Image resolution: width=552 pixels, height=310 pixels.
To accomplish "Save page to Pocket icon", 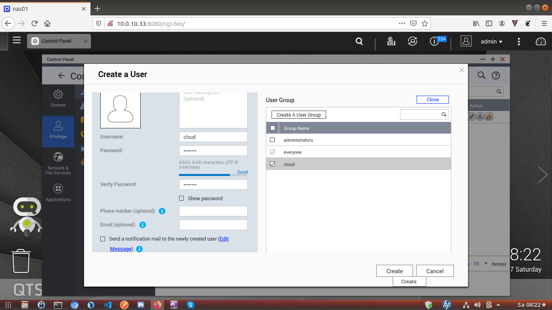I will (x=413, y=23).
